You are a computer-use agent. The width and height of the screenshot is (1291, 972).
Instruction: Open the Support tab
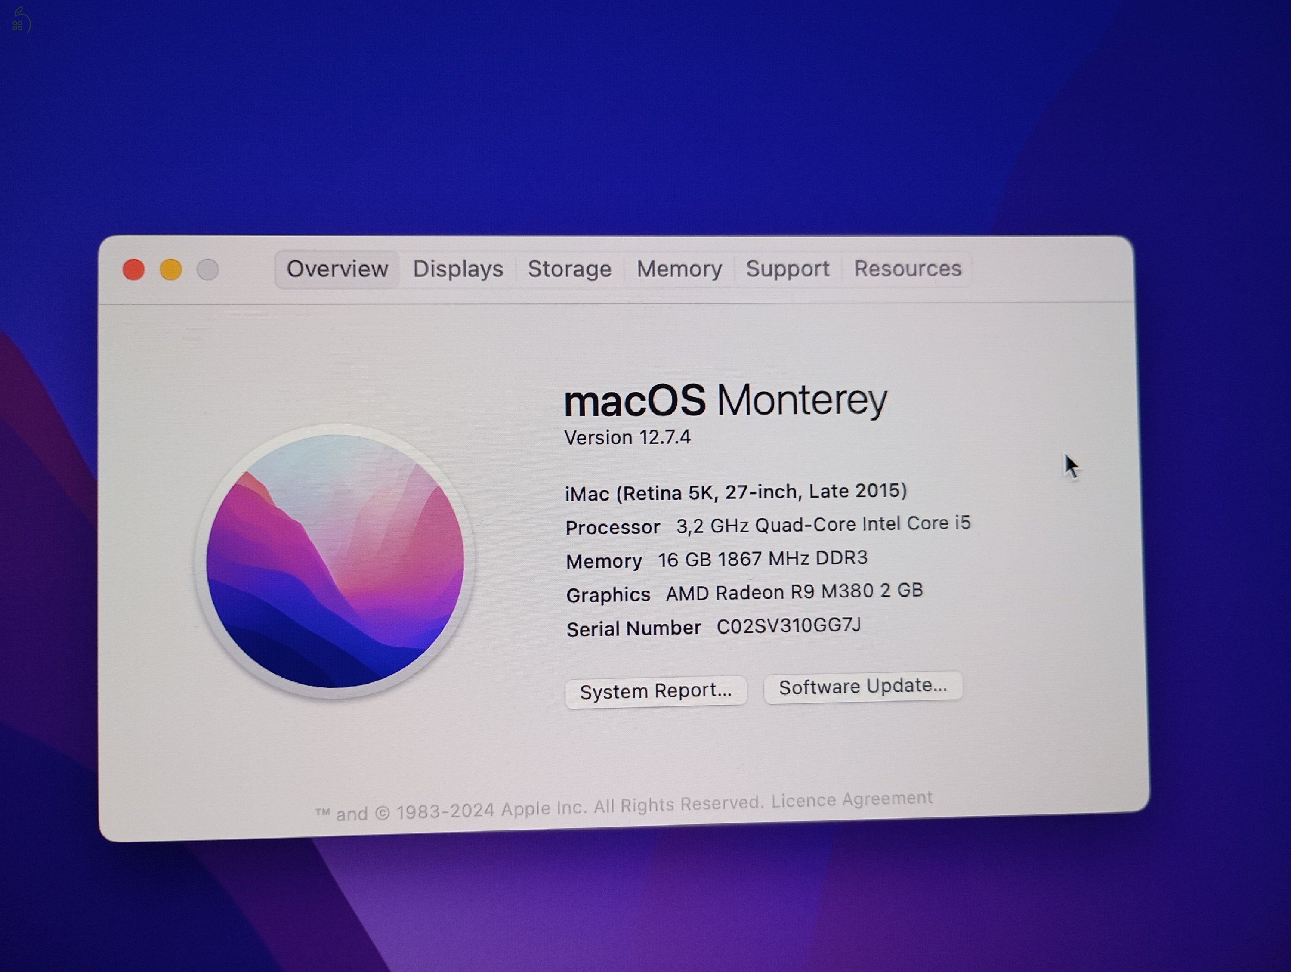[x=788, y=269]
